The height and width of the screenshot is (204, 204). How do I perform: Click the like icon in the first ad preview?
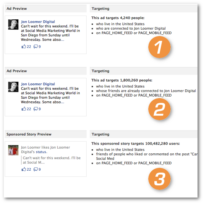pyautogui.click(x=24, y=47)
